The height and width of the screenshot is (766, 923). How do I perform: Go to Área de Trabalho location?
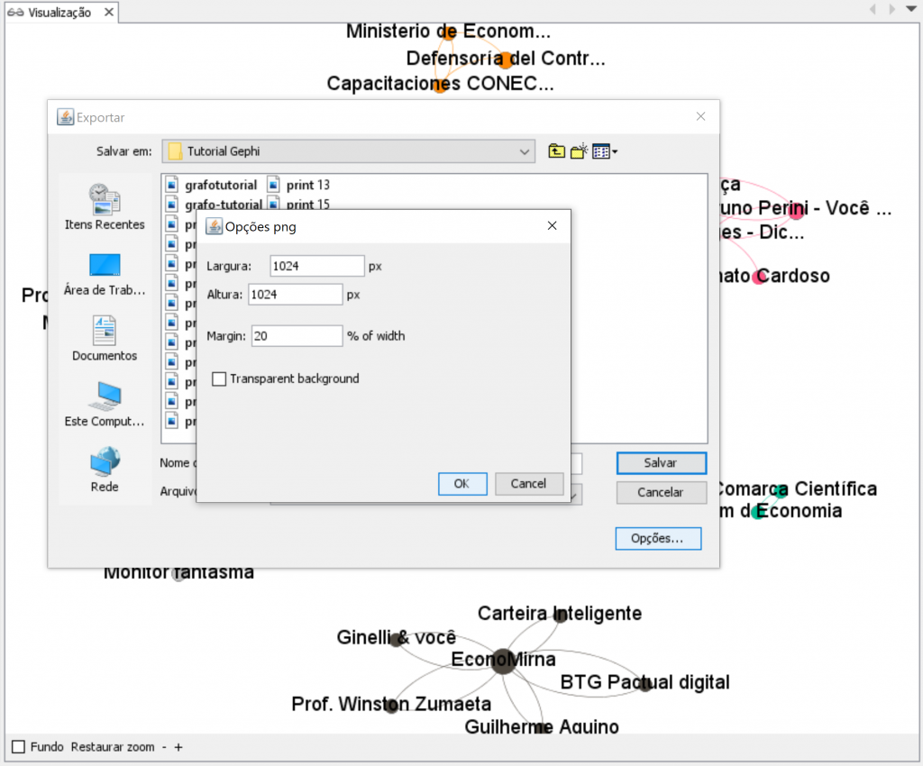point(105,273)
